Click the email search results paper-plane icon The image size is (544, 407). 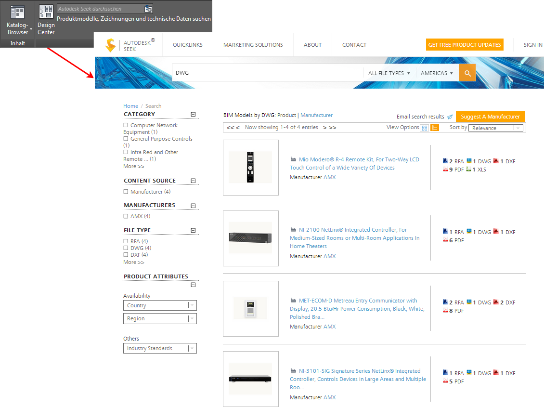(x=450, y=117)
